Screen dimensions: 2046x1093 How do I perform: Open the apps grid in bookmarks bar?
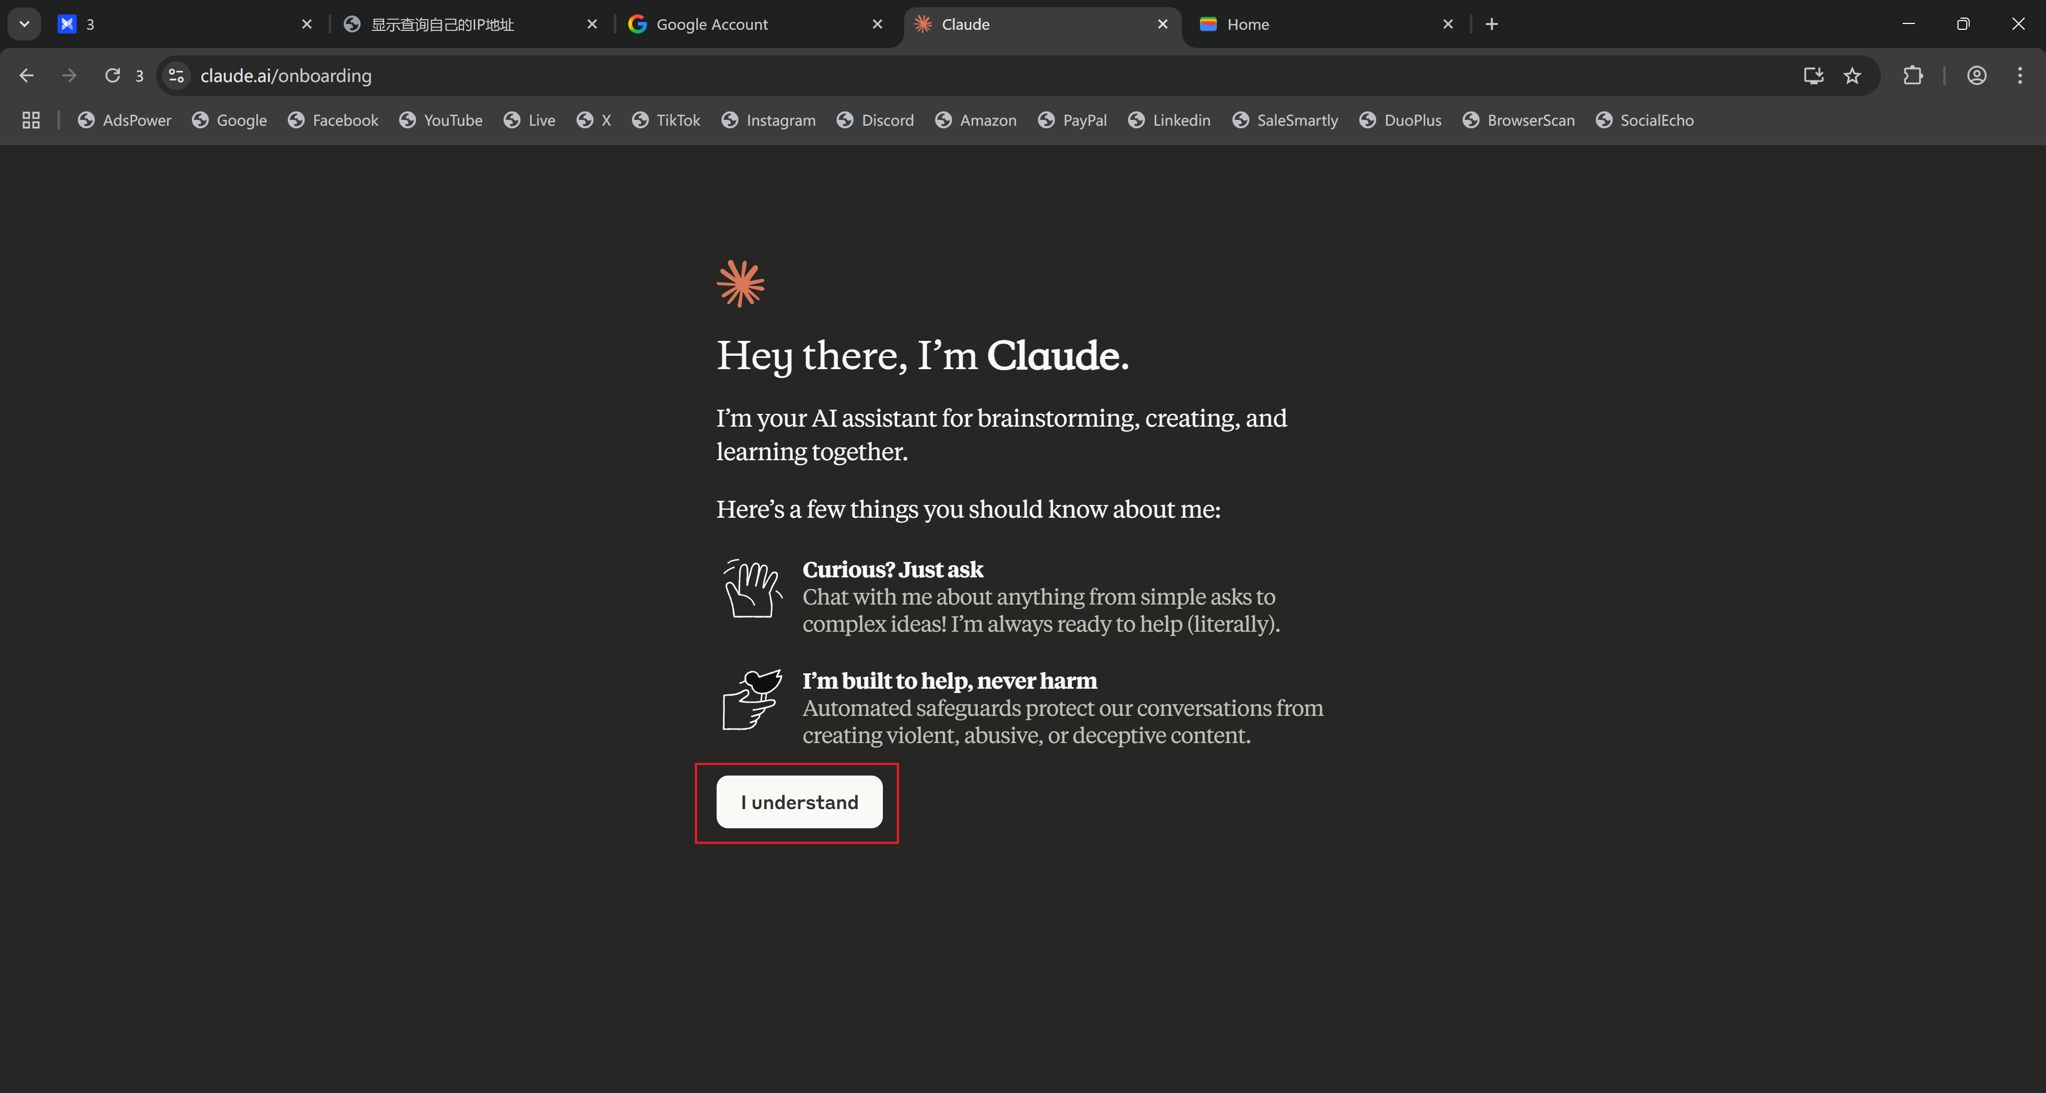31,120
